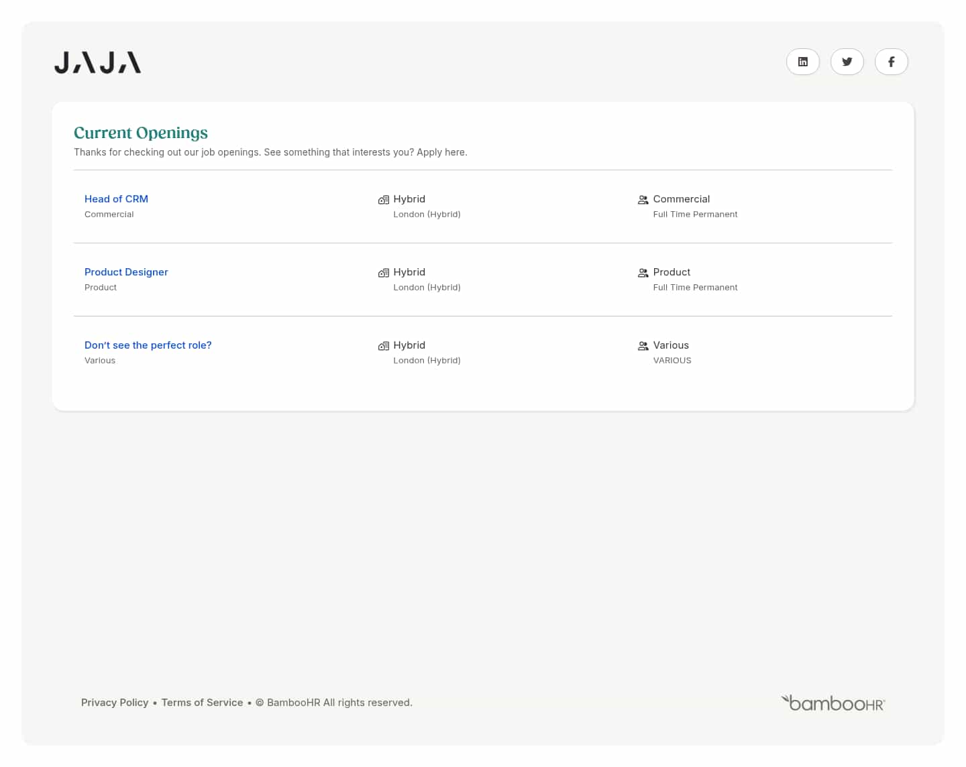This screenshot has width=966, height=767.
Task: View the Terms of Service
Action: tap(202, 702)
